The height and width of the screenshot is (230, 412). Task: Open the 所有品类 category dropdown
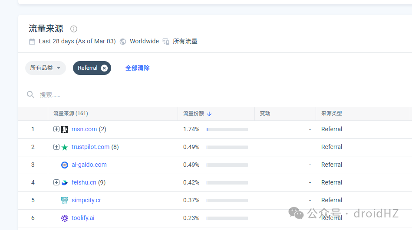point(46,68)
